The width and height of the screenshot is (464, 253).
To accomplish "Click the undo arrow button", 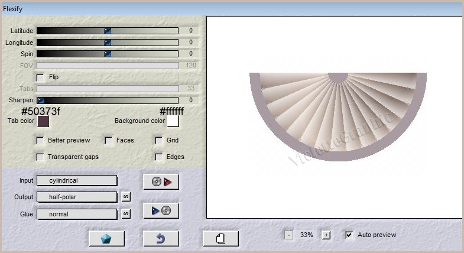I will tap(161, 238).
